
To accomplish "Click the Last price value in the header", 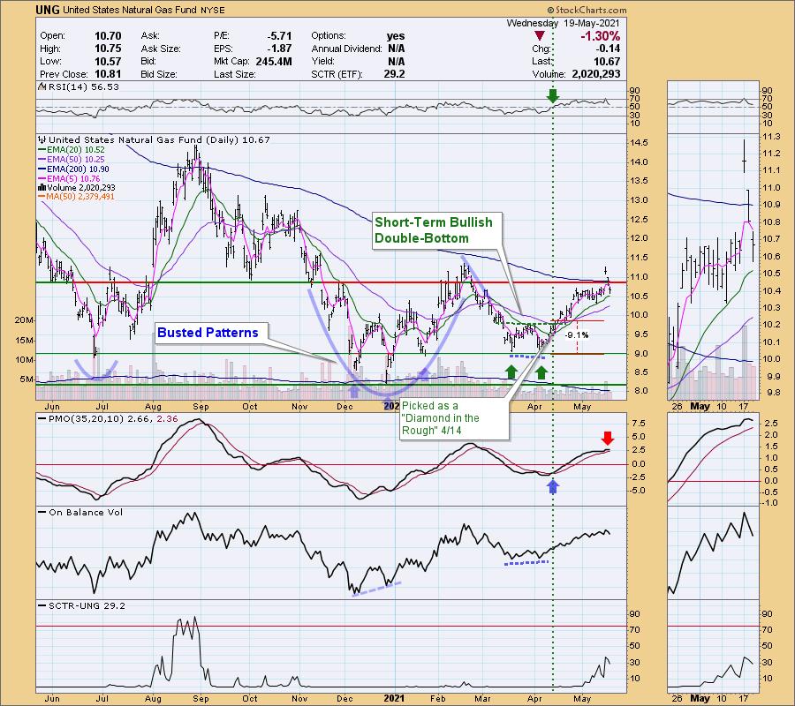I will (x=607, y=61).
